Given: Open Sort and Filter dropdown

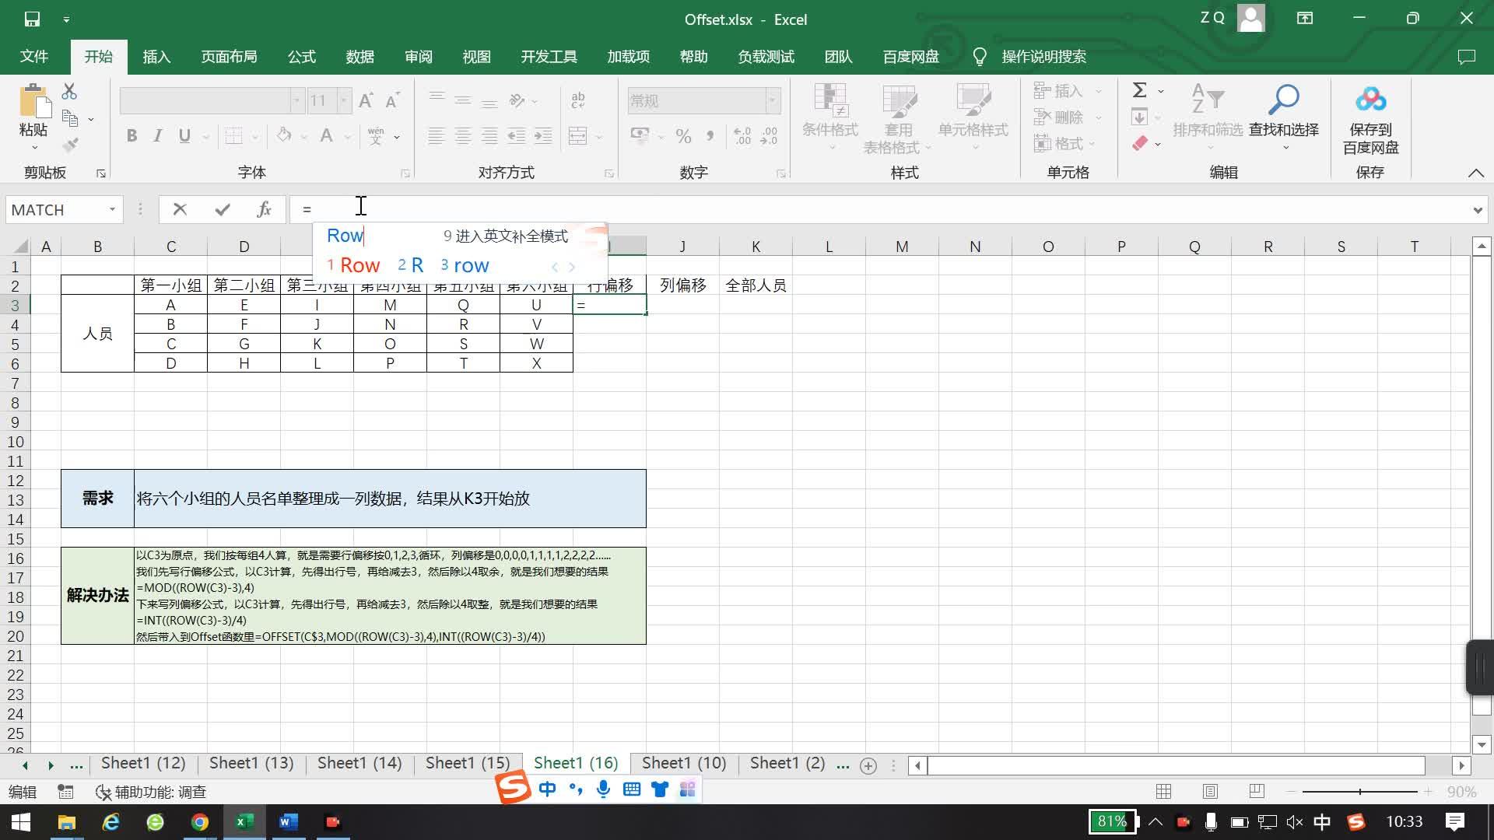Looking at the screenshot, I should click(1208, 117).
